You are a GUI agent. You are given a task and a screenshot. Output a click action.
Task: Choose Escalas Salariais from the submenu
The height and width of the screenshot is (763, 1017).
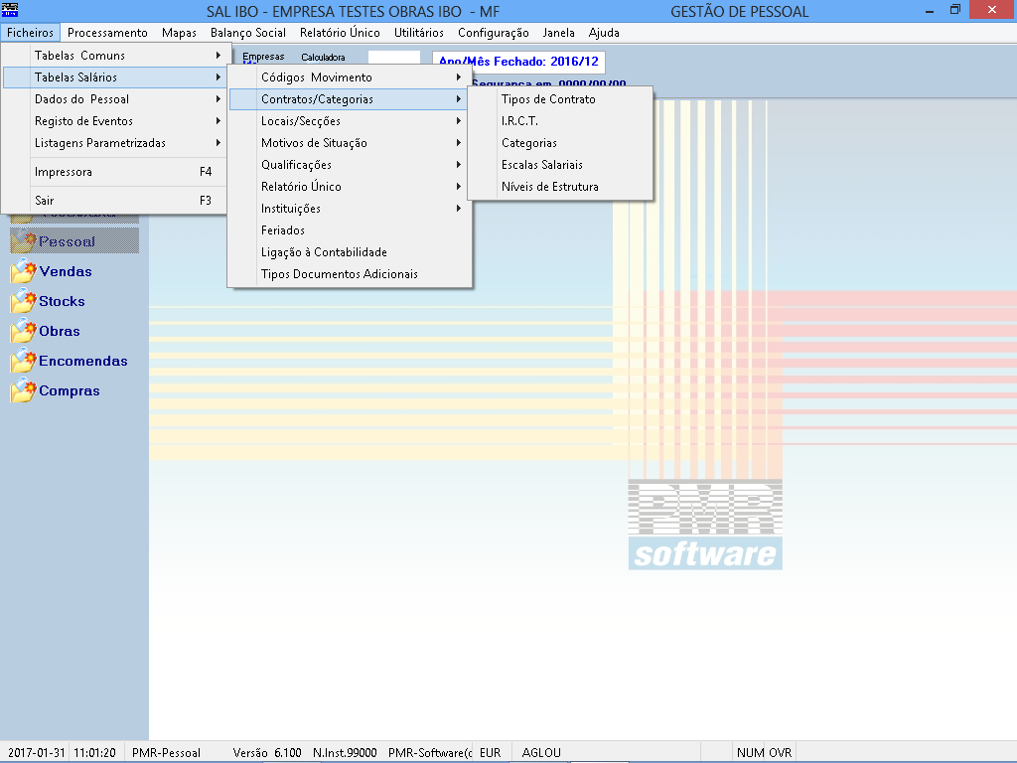click(541, 165)
